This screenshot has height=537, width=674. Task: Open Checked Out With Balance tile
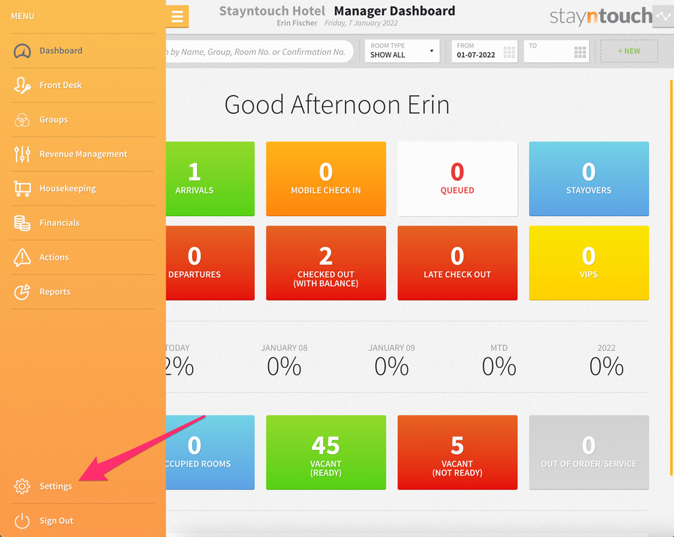point(326,263)
